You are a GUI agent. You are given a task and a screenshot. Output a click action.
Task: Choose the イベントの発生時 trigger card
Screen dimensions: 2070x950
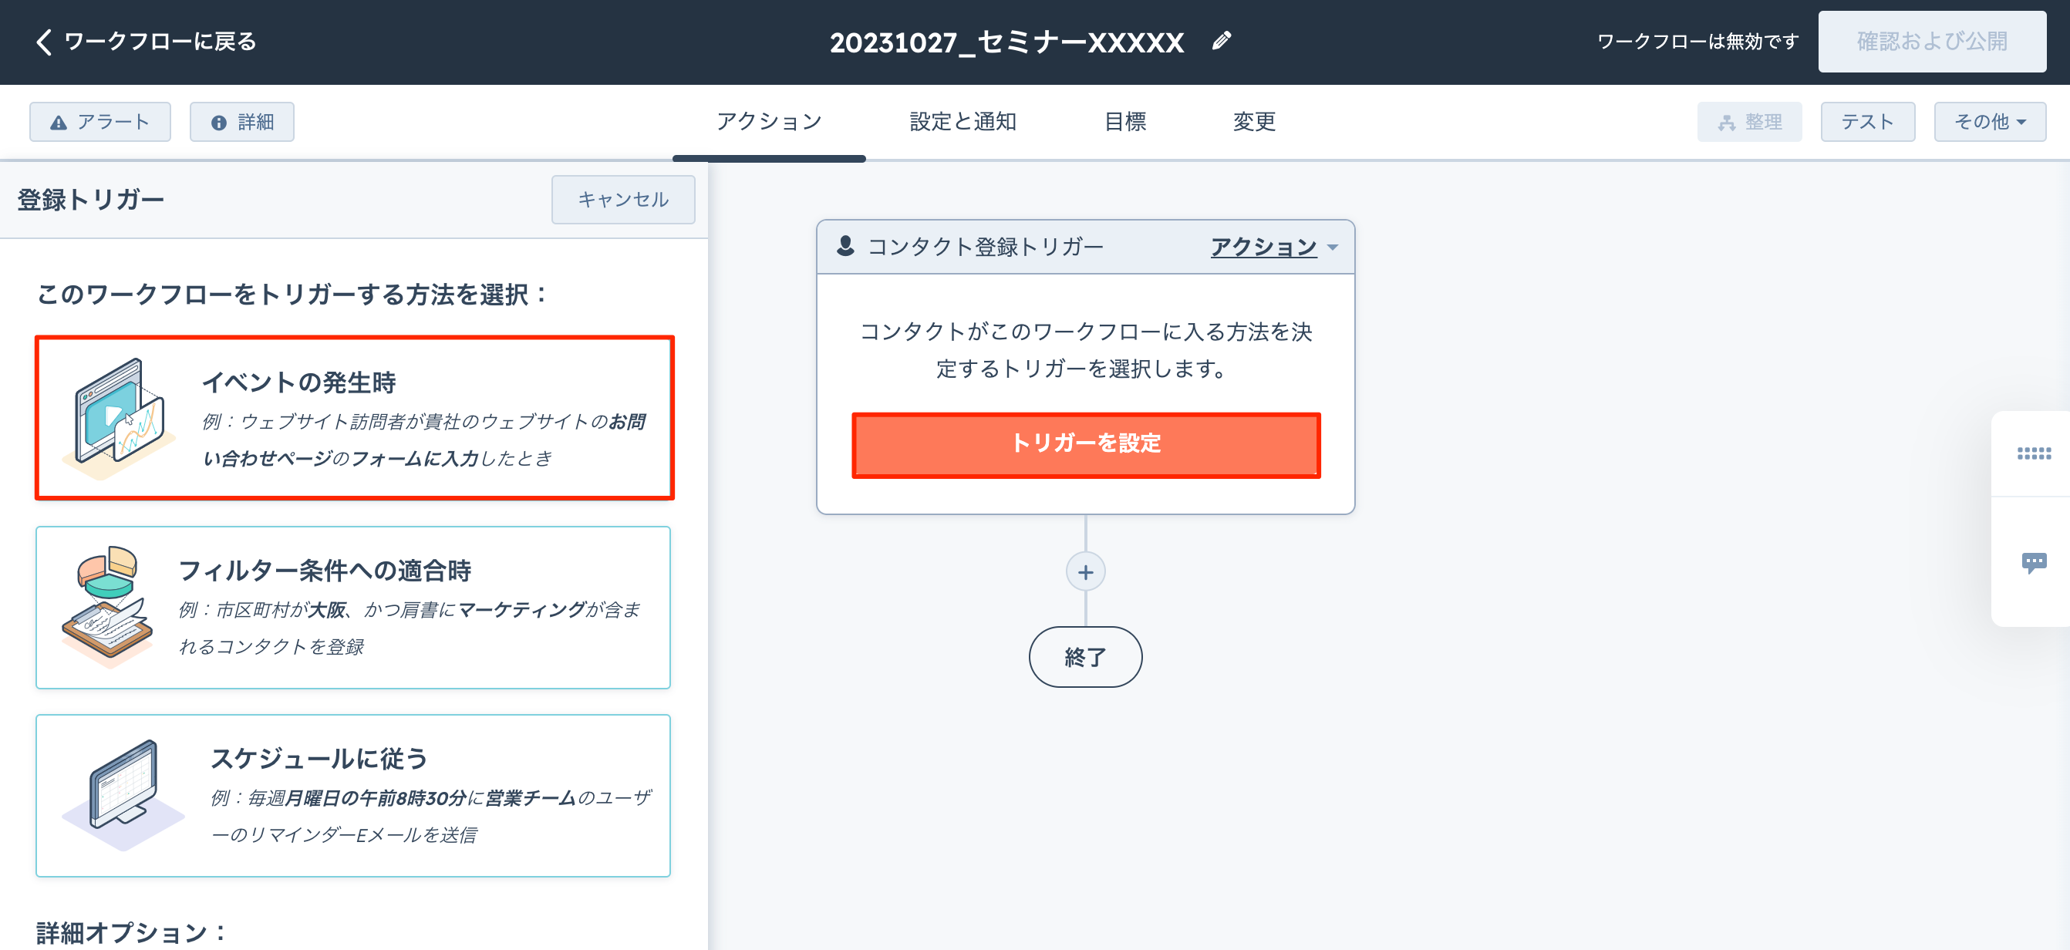coord(354,419)
